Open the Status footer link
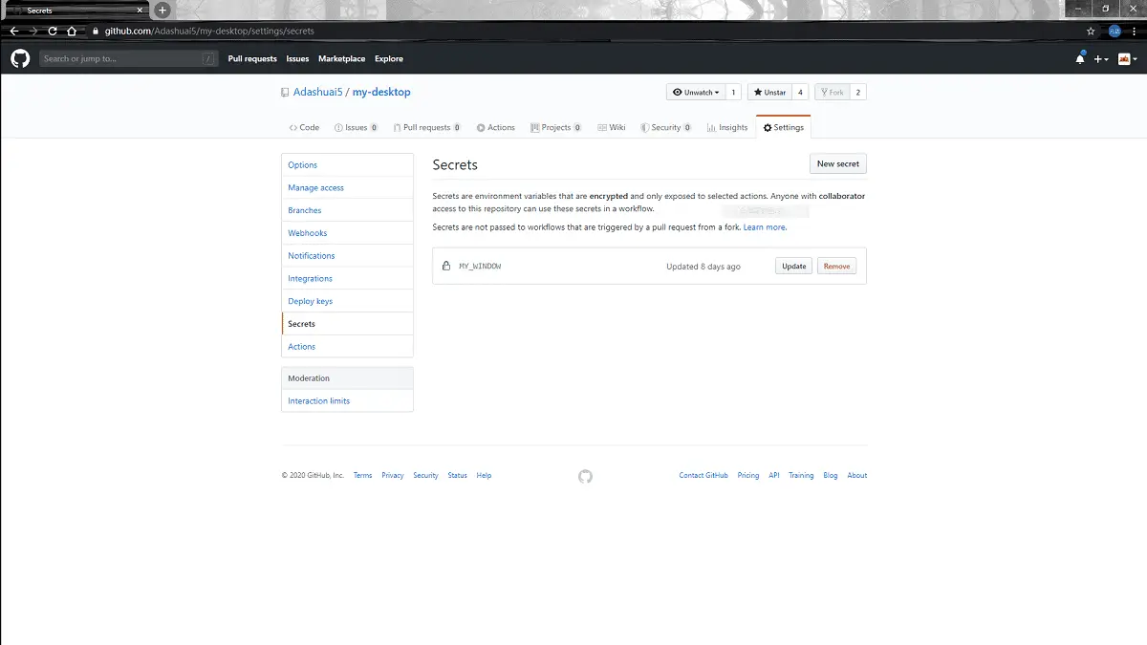The width and height of the screenshot is (1147, 645). click(x=458, y=476)
